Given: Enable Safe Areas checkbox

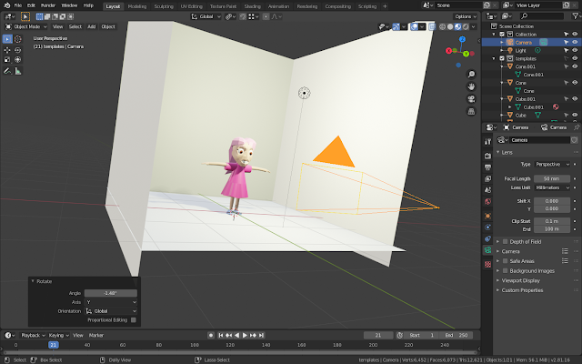Looking at the screenshot, I should coord(506,261).
